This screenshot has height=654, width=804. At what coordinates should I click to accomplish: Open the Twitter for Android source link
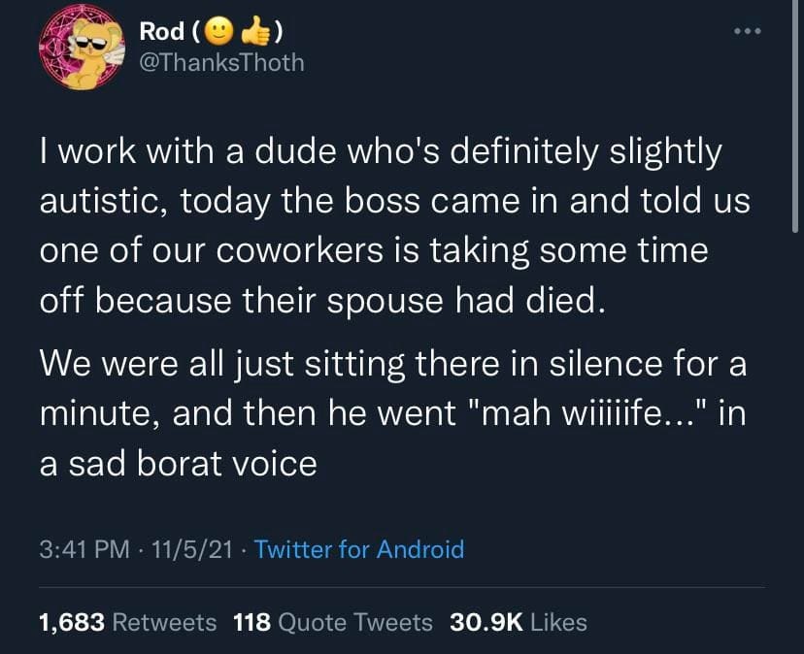click(x=358, y=550)
